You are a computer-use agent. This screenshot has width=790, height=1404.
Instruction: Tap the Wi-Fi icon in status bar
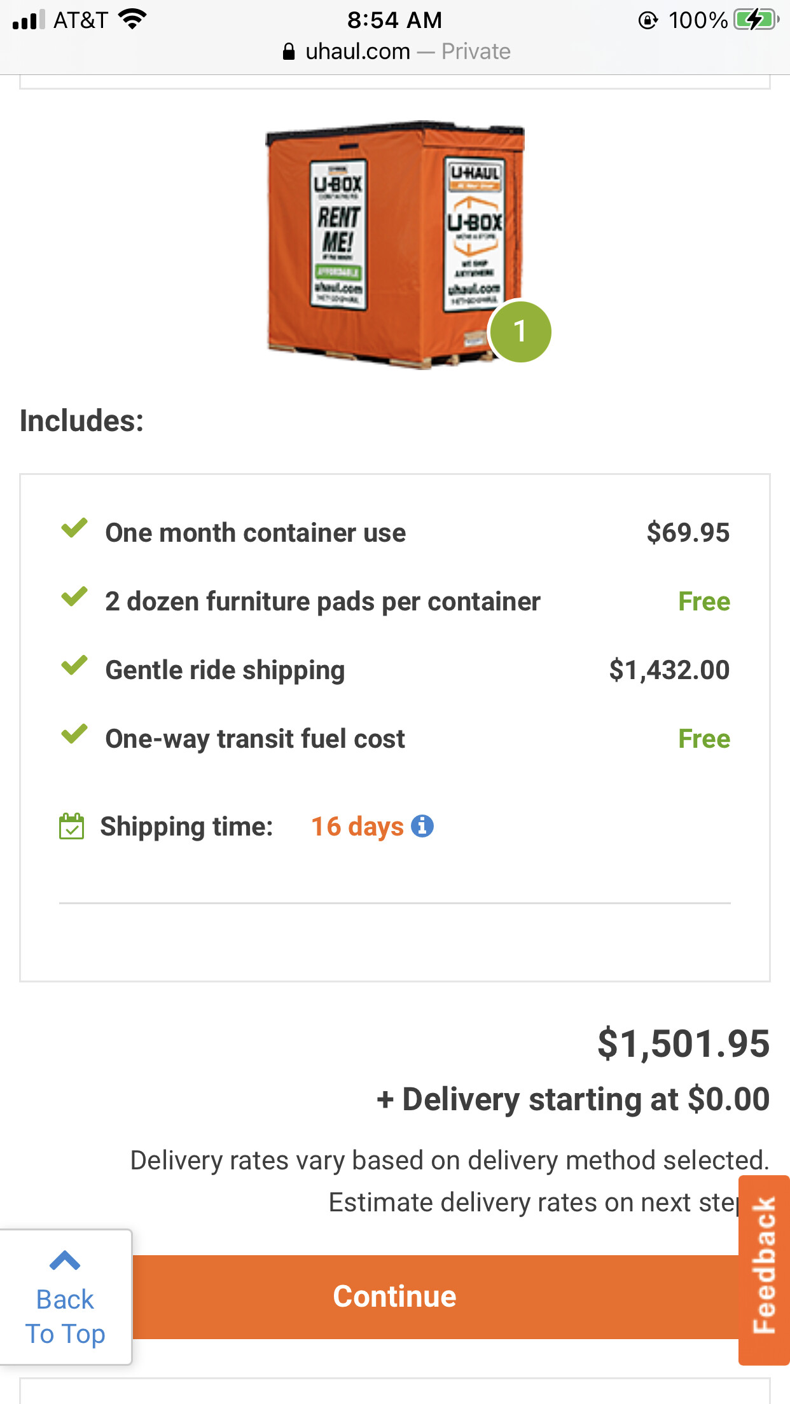tap(132, 20)
